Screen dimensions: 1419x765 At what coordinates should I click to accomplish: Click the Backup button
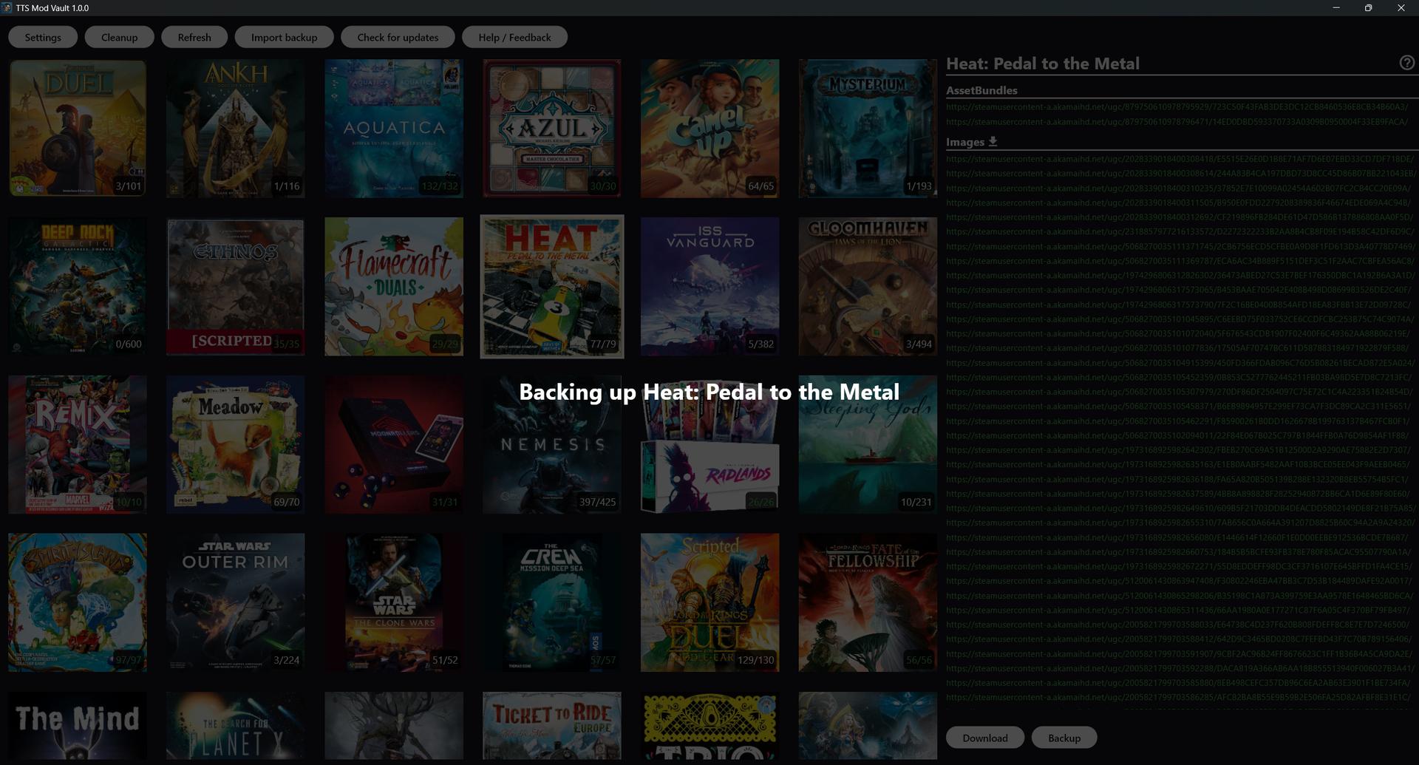coord(1064,738)
